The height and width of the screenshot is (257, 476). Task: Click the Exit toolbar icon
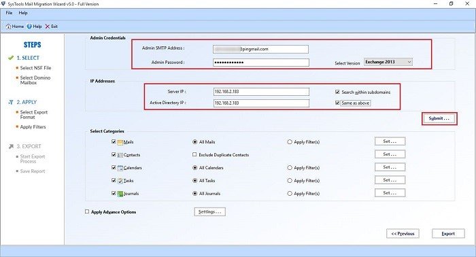48,27
